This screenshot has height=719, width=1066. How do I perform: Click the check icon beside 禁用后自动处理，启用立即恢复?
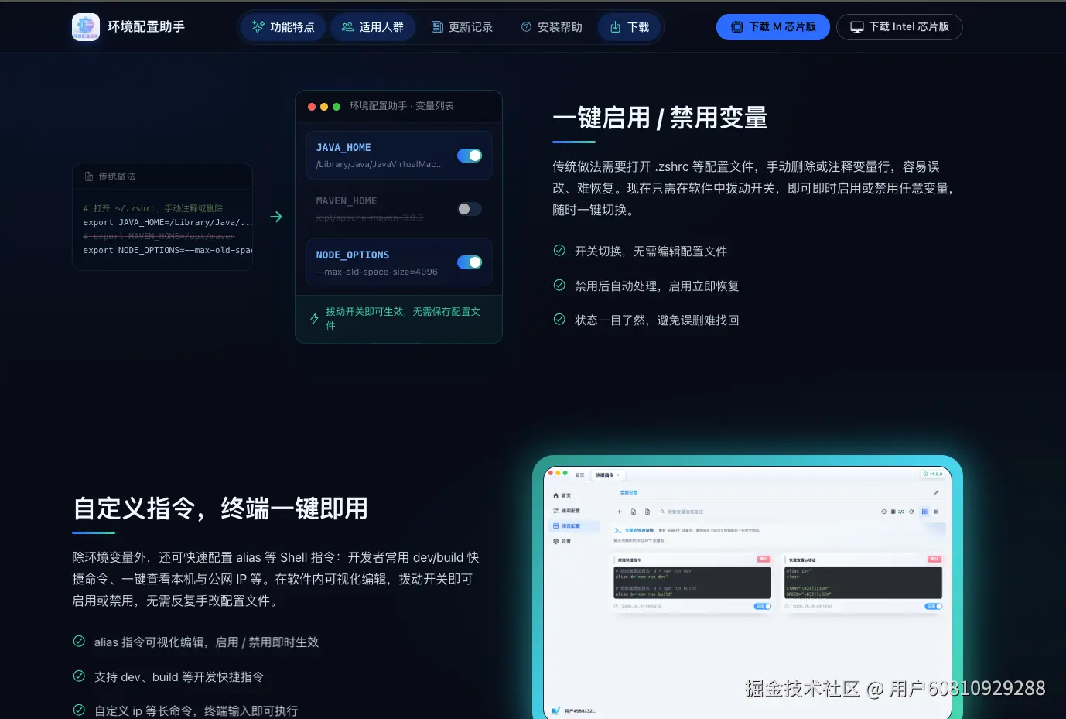click(x=559, y=285)
